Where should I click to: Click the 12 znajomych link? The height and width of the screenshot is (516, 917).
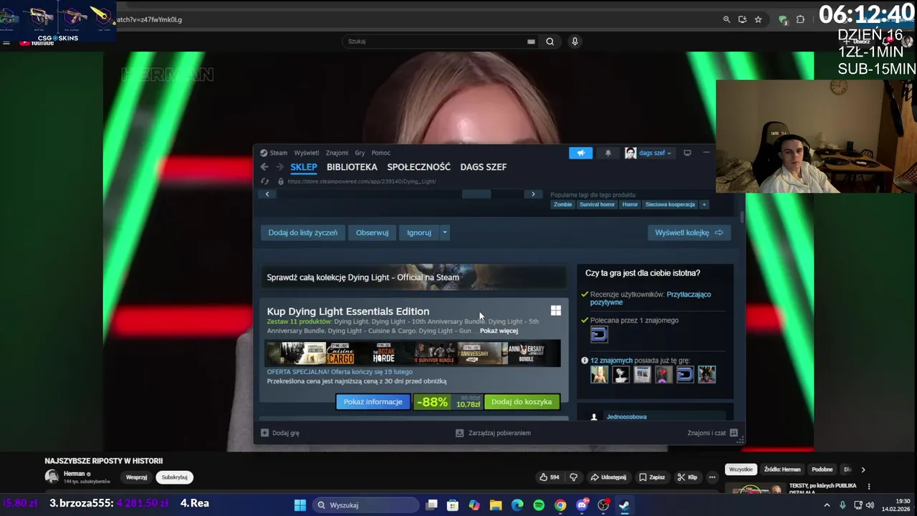pos(611,360)
